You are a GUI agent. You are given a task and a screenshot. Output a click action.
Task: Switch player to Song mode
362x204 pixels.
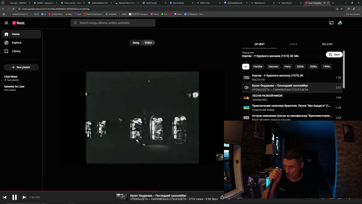coord(136,43)
